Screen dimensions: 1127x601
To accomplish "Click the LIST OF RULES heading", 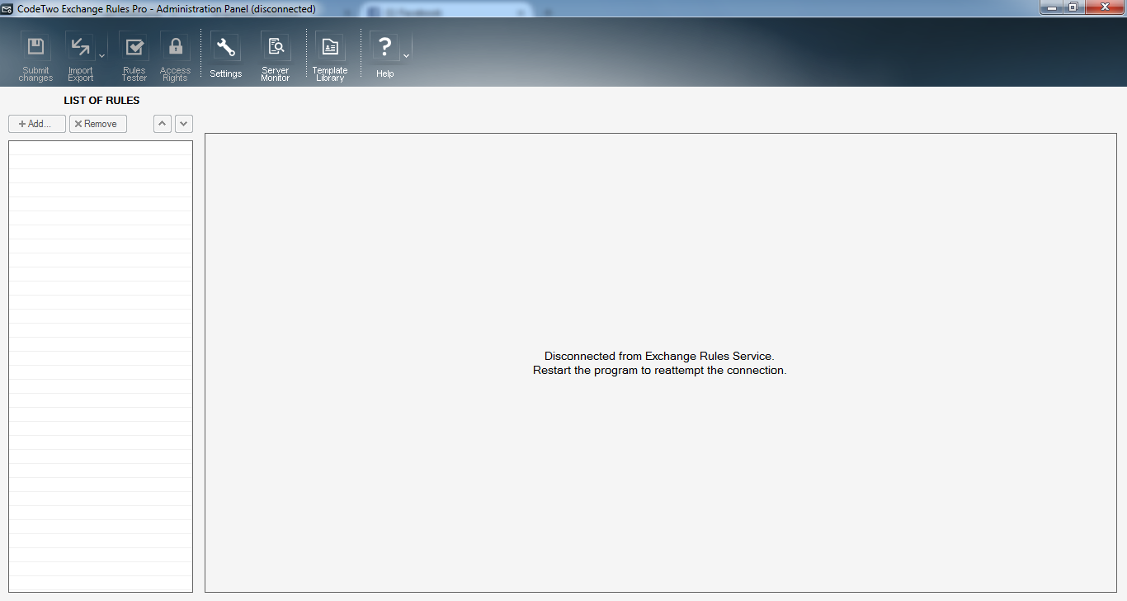I will coord(101,101).
